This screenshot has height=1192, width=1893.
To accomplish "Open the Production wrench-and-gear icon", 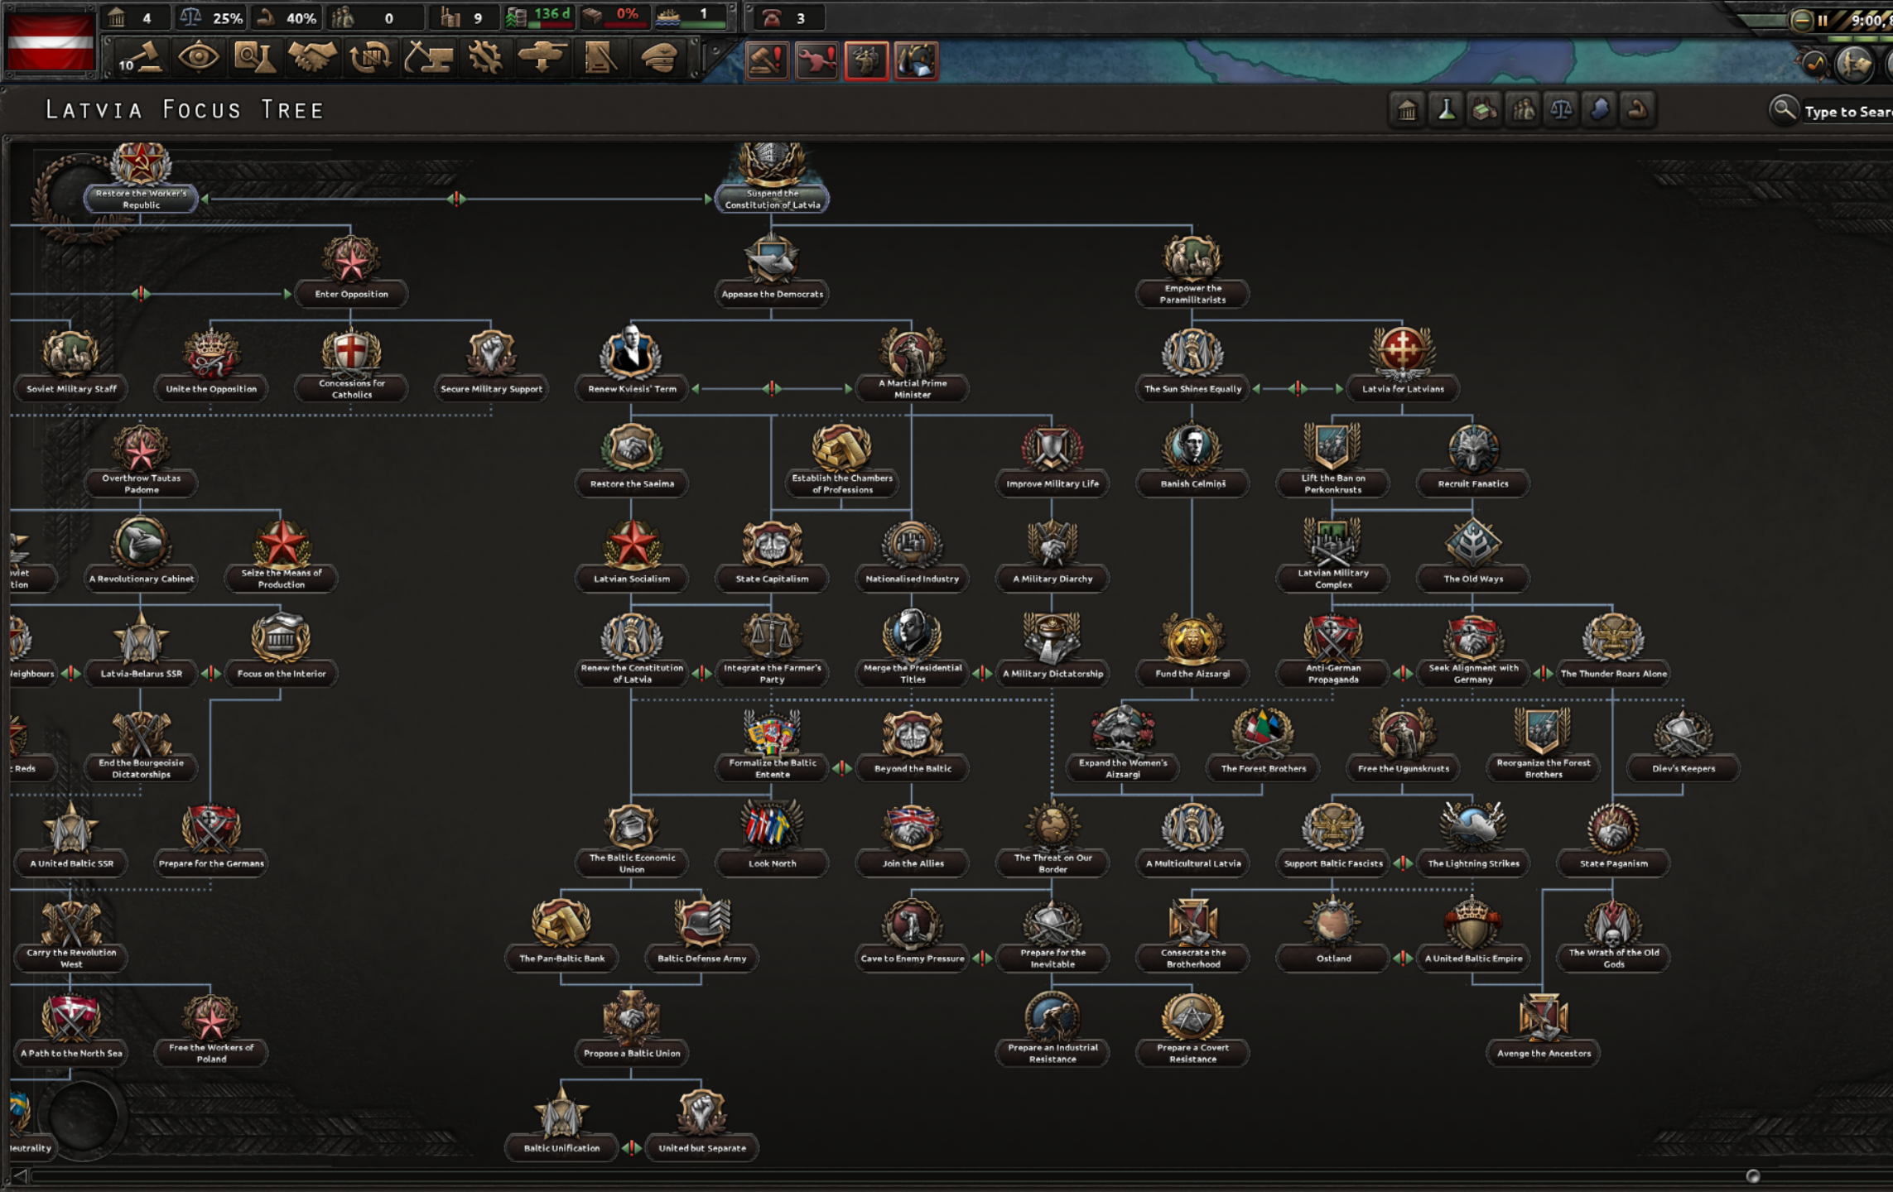I will click(x=485, y=59).
